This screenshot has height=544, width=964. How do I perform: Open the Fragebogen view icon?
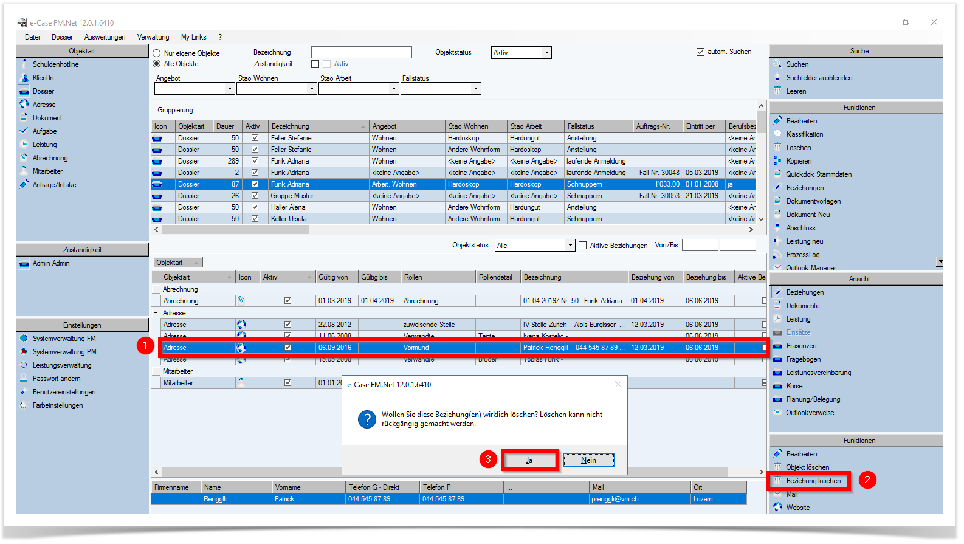coord(777,359)
